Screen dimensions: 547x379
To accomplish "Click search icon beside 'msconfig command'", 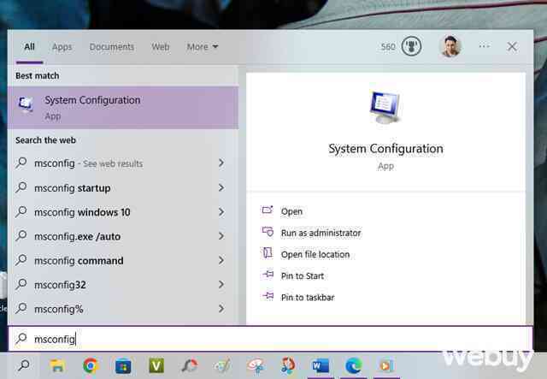I will [21, 260].
